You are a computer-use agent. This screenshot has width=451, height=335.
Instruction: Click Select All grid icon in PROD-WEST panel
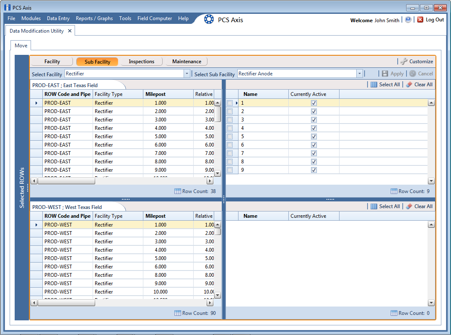pyautogui.click(x=373, y=206)
